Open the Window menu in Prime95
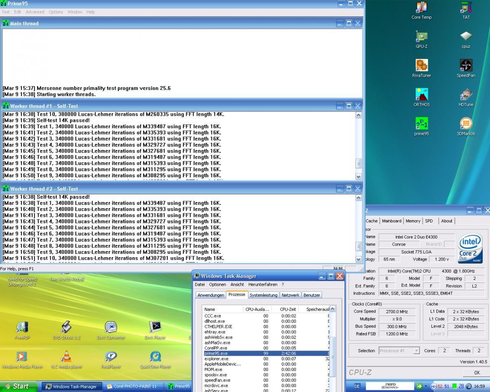This screenshot has height=392, width=490. click(x=75, y=12)
